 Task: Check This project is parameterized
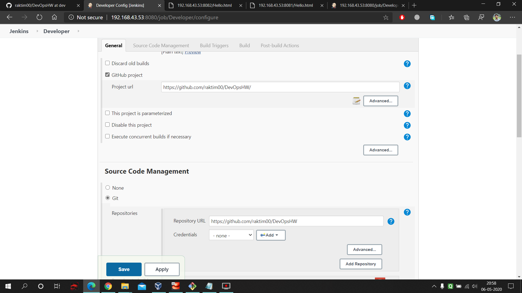(x=107, y=113)
